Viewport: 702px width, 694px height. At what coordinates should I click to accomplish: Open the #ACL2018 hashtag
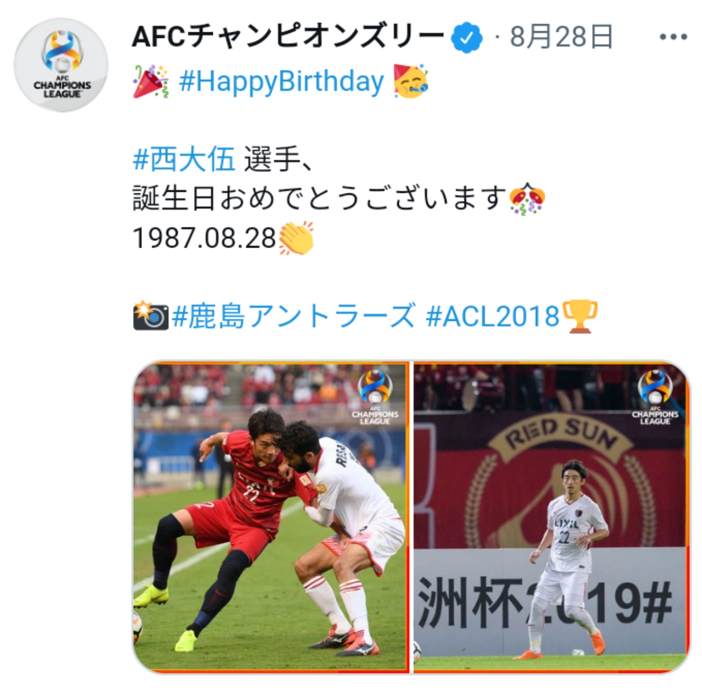pos(492,316)
